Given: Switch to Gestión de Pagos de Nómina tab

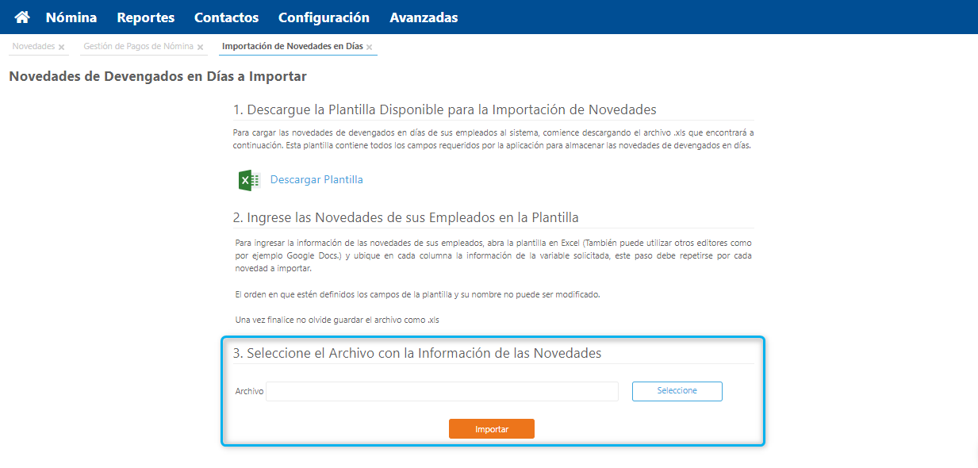Looking at the screenshot, I should (138, 47).
